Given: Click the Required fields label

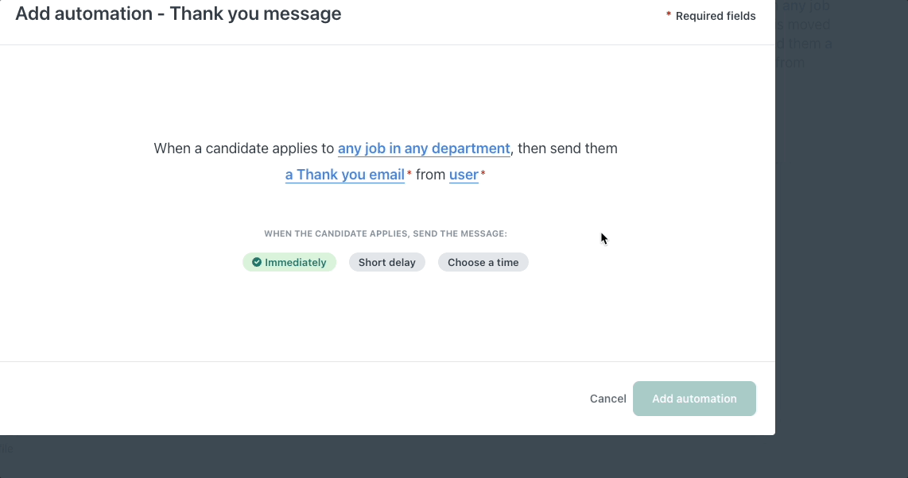Looking at the screenshot, I should [716, 16].
